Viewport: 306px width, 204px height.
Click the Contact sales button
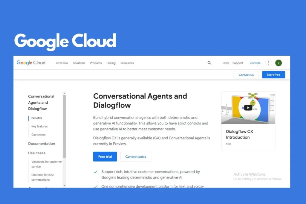pyautogui.click(x=136, y=156)
